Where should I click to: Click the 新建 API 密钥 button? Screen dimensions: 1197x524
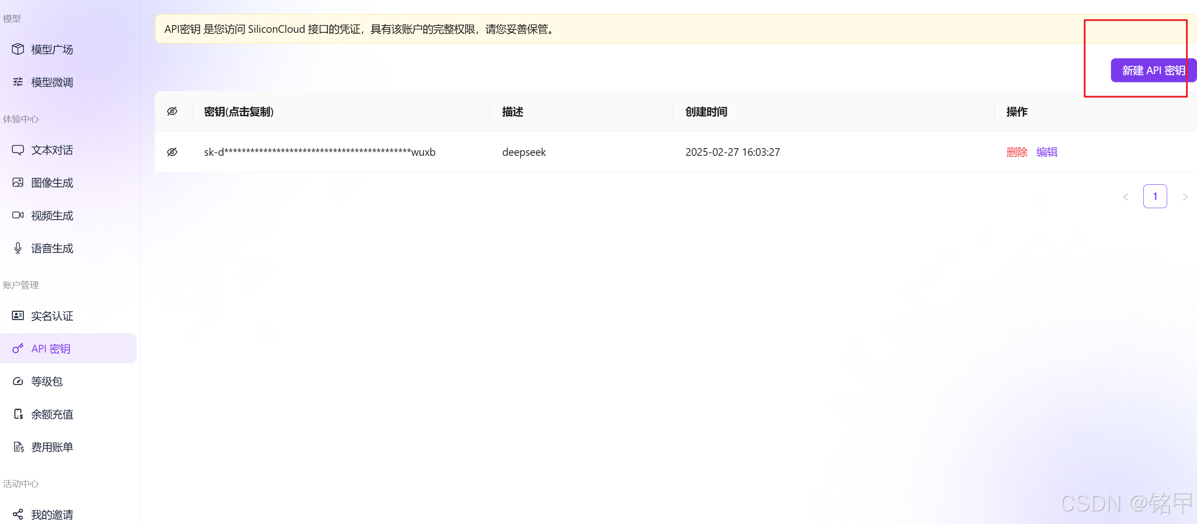pos(1152,71)
